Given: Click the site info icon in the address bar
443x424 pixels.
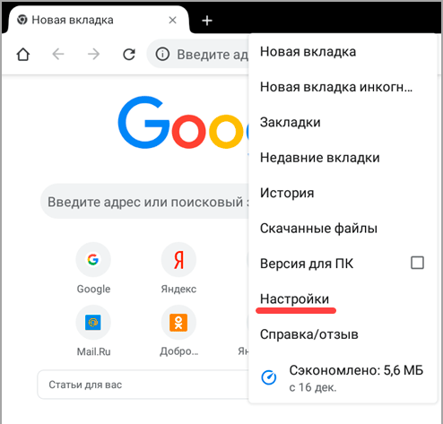Looking at the screenshot, I should pos(162,55).
